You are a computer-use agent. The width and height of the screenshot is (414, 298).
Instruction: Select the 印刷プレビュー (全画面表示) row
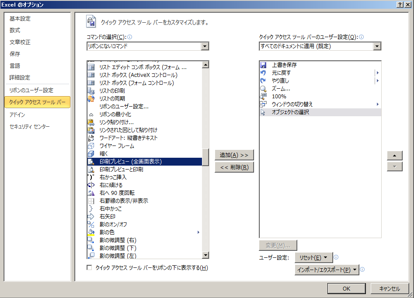[x=145, y=162]
